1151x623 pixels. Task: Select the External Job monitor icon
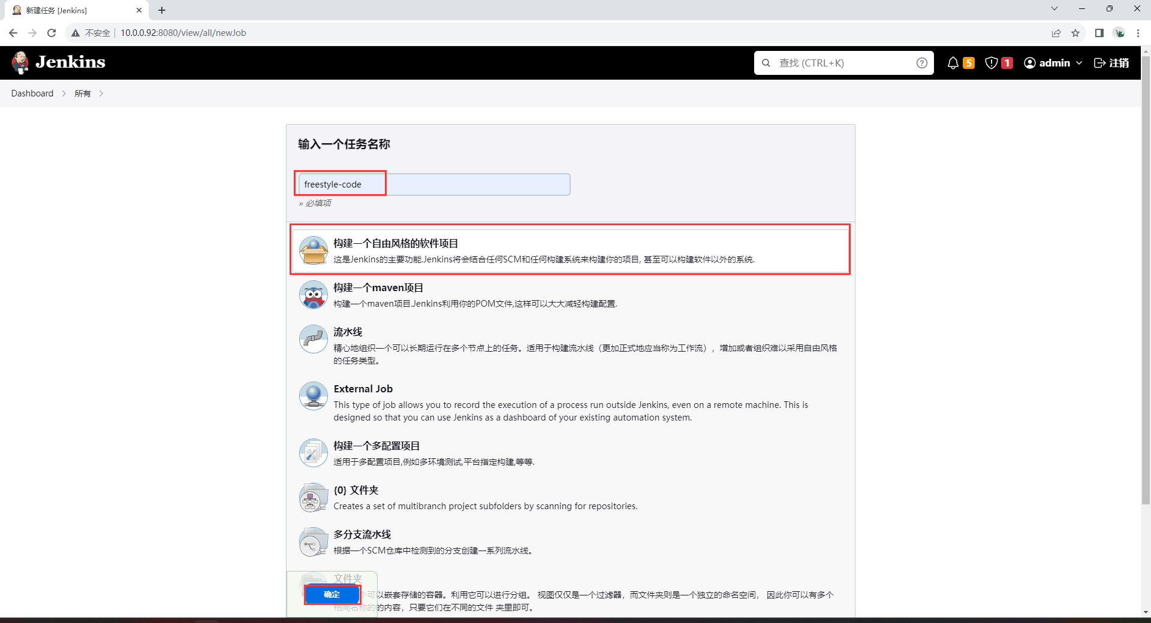click(x=314, y=396)
